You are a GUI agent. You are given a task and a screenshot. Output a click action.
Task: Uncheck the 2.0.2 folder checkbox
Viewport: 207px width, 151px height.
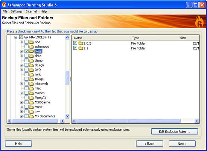pos(75,43)
